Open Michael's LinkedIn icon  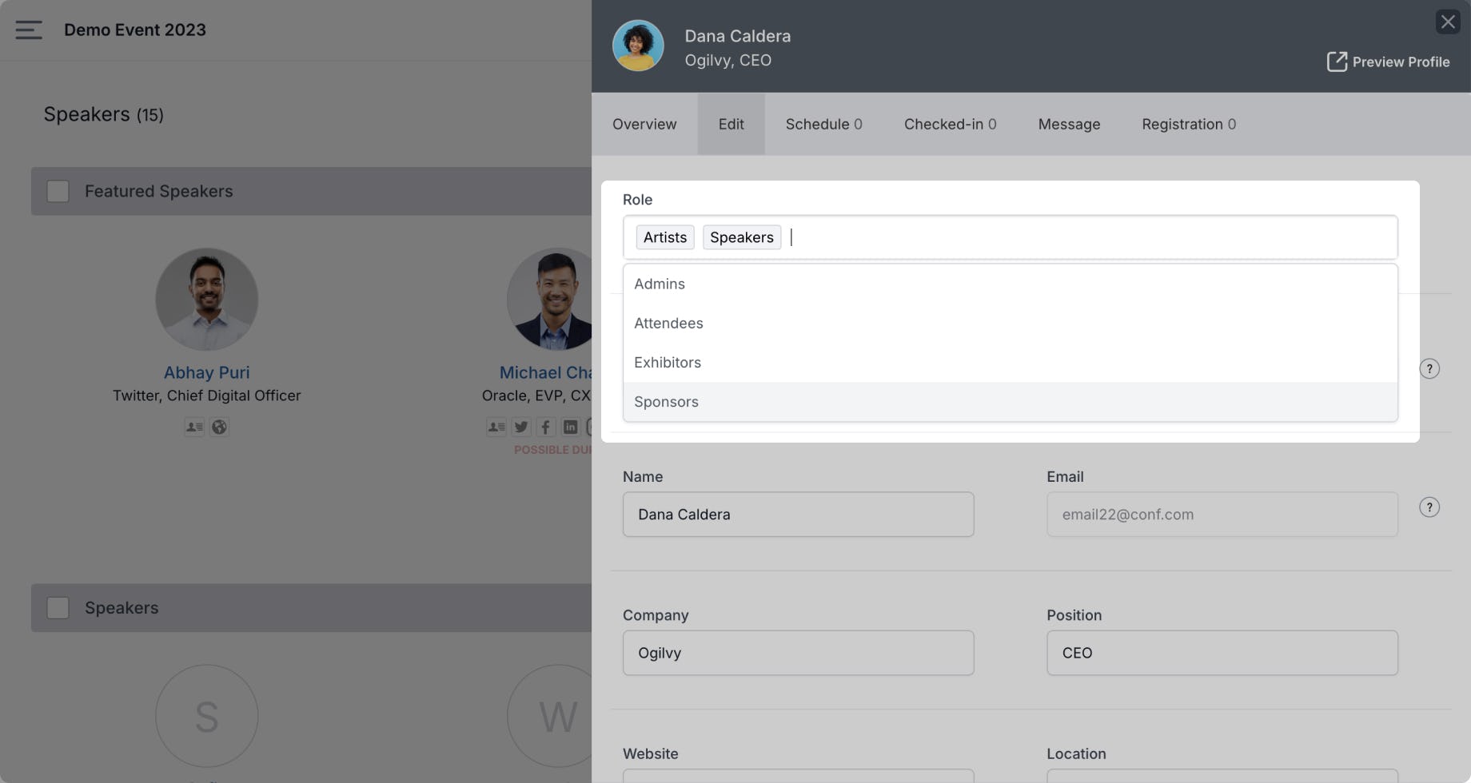(570, 427)
